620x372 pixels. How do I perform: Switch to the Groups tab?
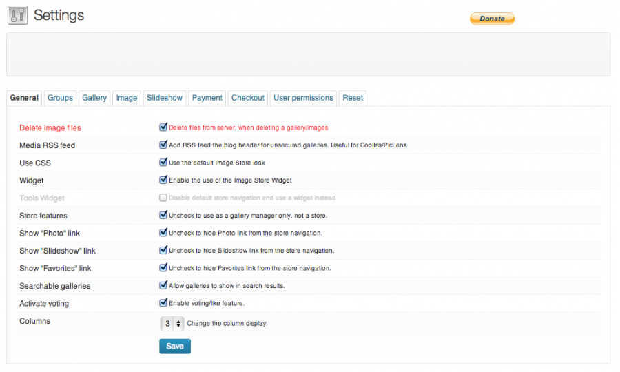(60, 98)
